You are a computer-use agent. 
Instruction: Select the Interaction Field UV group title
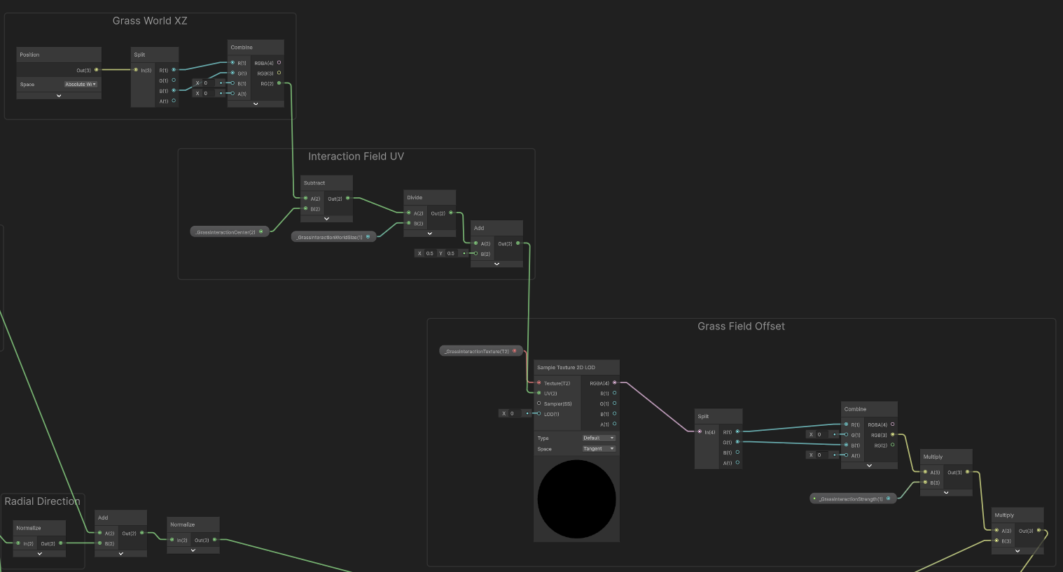[356, 157]
